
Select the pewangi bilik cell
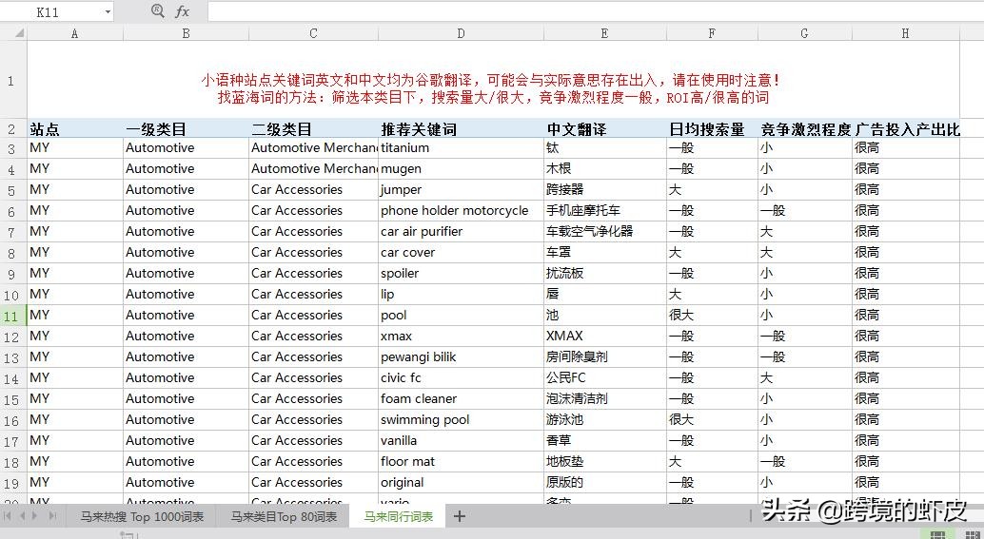click(x=461, y=356)
